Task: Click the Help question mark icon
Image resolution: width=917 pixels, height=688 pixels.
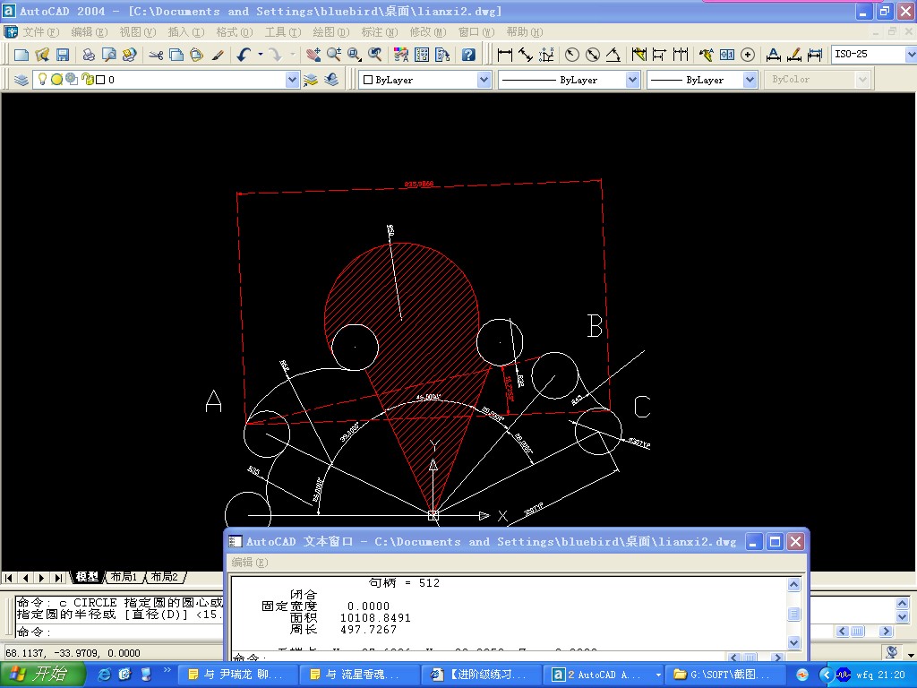Action: coord(468,55)
